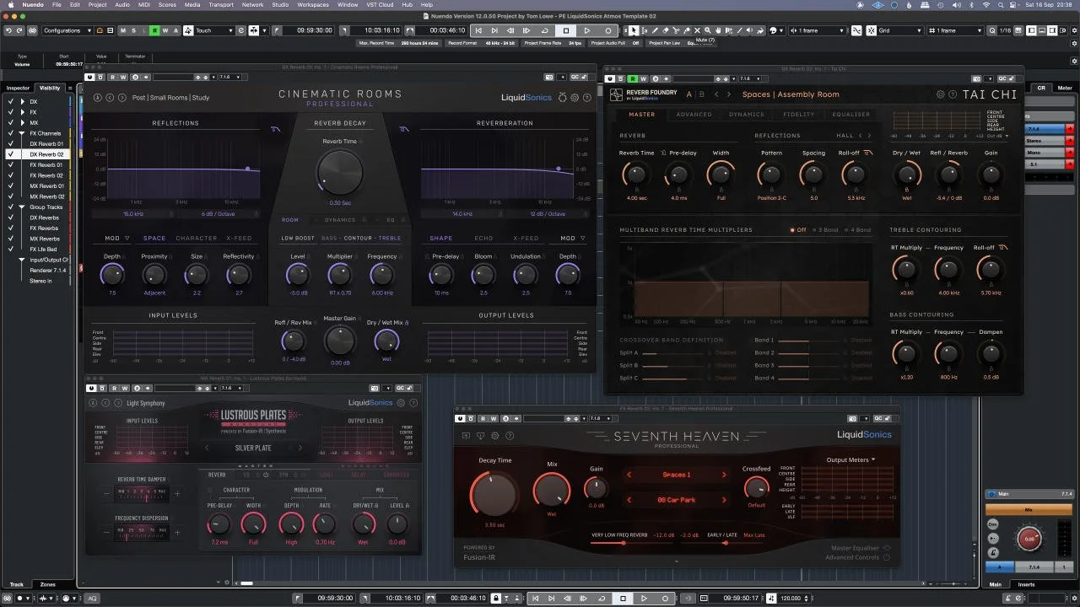Open MOD dropdown in Reflections section

click(x=116, y=239)
